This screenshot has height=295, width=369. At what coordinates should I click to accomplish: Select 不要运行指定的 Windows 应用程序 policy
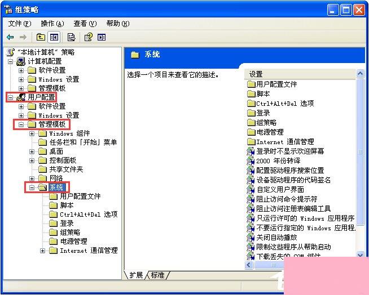306,228
